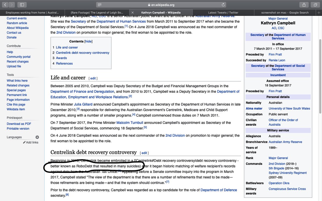Open Special pages link
The height and width of the screenshot is (201, 322).
point(16,91)
